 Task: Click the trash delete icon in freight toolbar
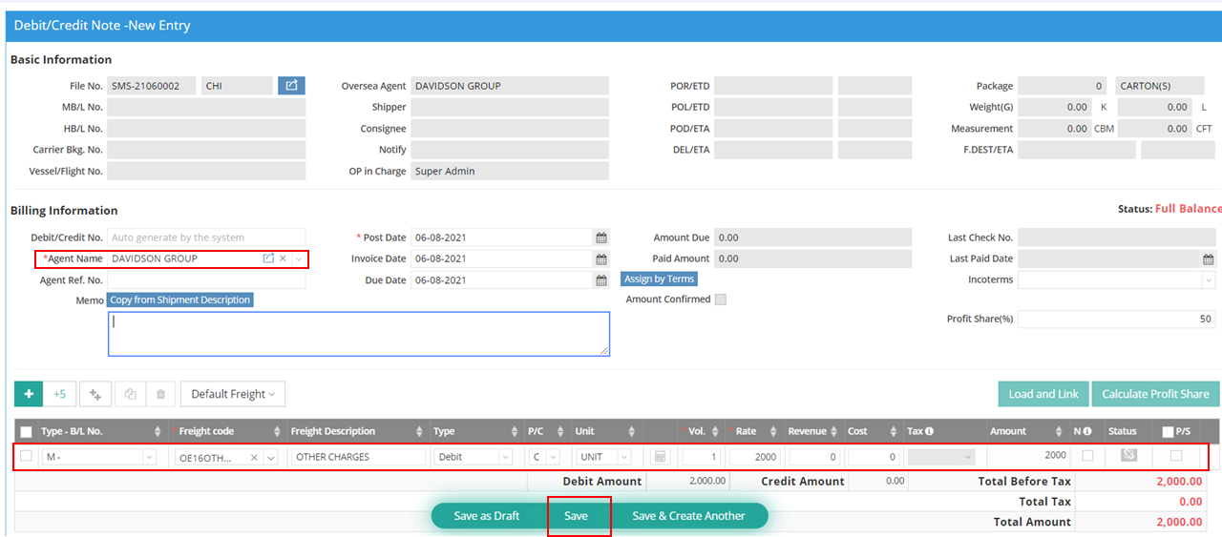click(160, 394)
